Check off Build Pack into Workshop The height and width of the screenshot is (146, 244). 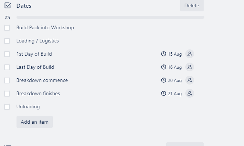click(7, 28)
